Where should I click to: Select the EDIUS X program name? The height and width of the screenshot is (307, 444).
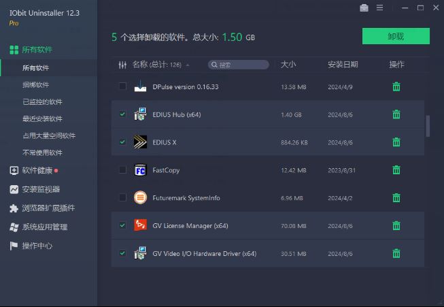coord(165,142)
